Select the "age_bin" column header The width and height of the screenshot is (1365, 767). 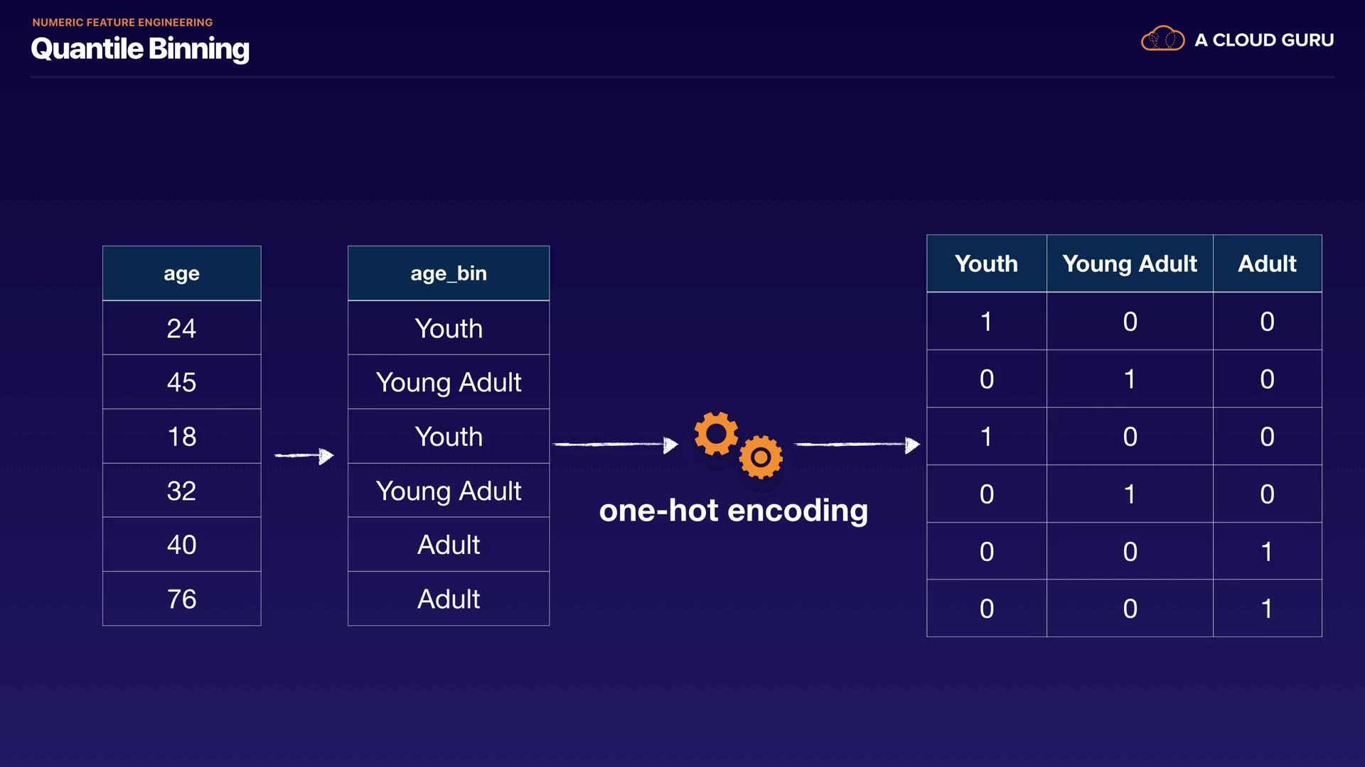tap(449, 273)
